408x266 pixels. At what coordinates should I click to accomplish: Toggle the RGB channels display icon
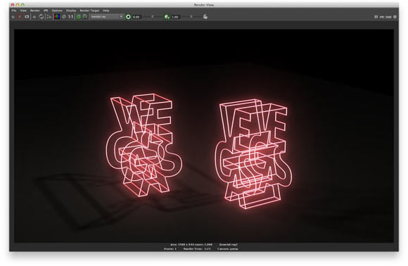(57, 17)
